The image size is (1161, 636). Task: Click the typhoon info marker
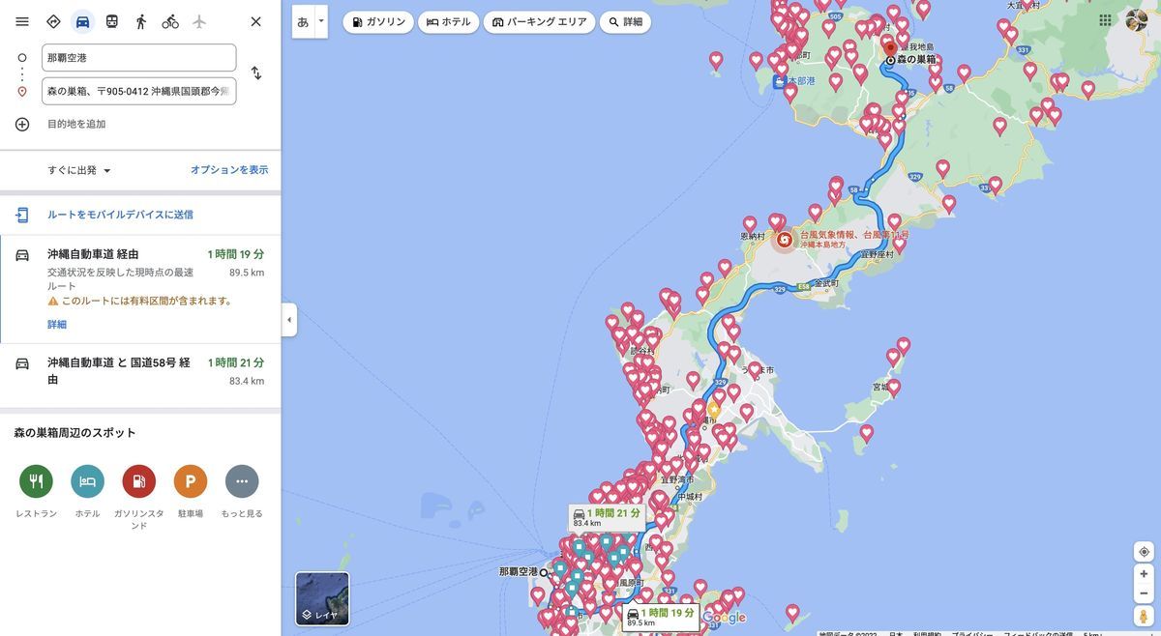click(x=784, y=240)
